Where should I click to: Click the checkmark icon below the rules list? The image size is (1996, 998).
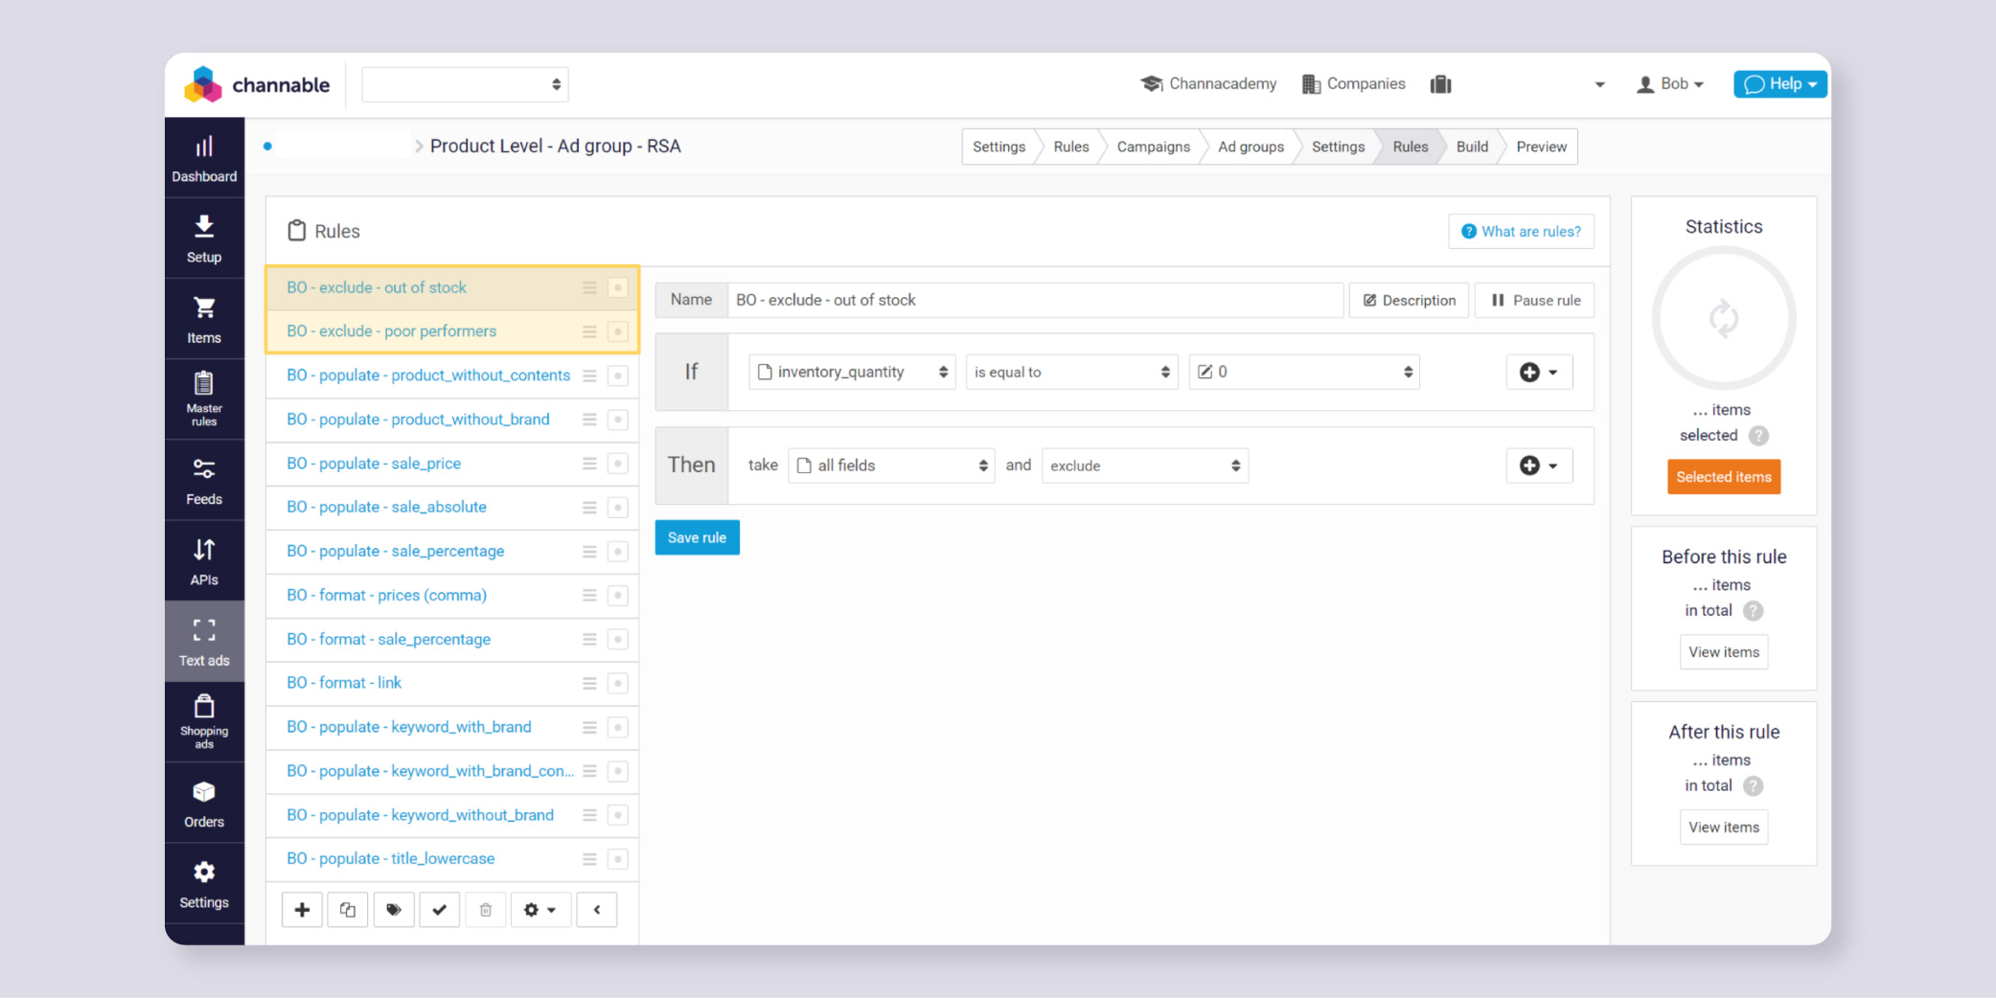[439, 909]
